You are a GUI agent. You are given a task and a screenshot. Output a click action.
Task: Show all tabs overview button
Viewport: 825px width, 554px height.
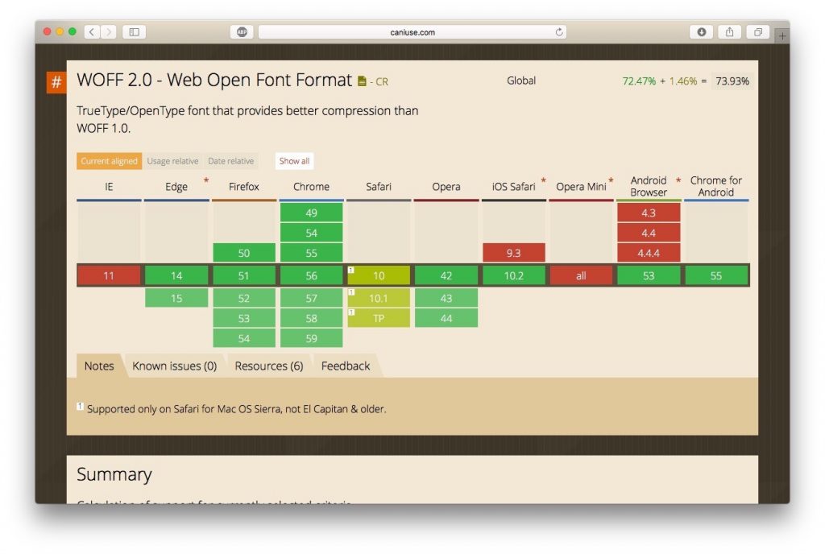(758, 32)
